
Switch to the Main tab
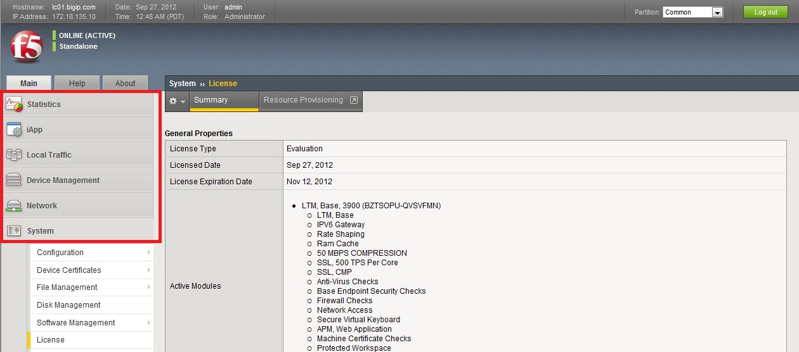pyautogui.click(x=29, y=83)
